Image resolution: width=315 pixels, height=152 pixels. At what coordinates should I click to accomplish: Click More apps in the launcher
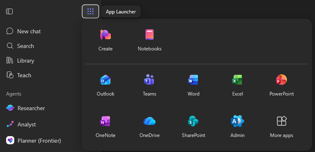(x=282, y=126)
